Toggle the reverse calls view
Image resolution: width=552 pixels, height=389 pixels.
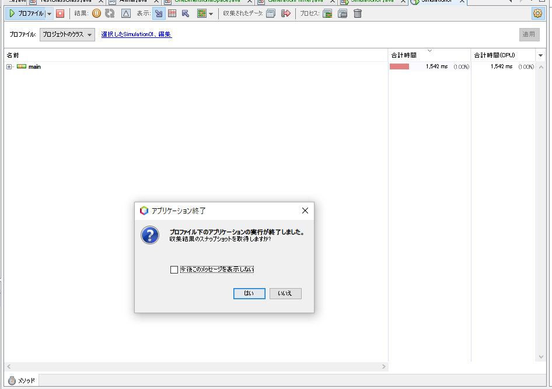[x=186, y=14]
